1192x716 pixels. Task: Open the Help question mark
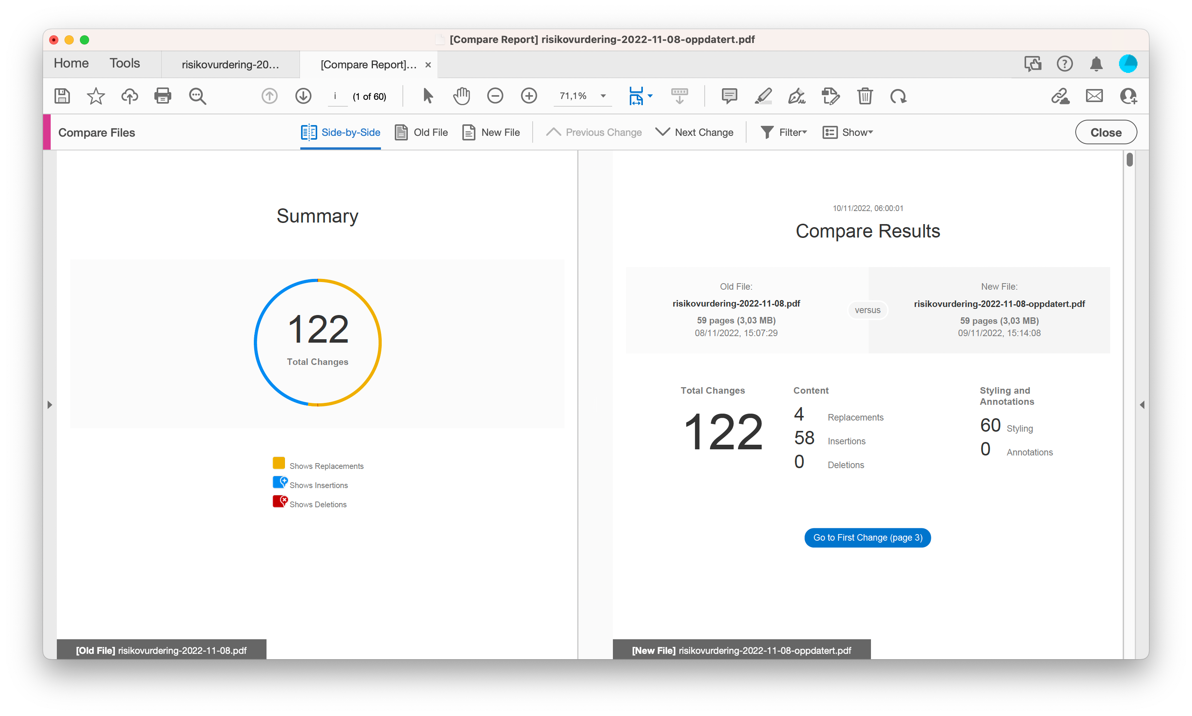[1065, 64]
